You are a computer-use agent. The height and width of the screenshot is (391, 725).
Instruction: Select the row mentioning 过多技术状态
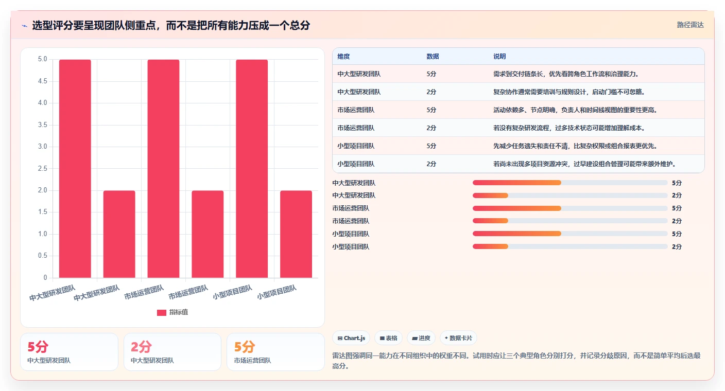(519, 128)
